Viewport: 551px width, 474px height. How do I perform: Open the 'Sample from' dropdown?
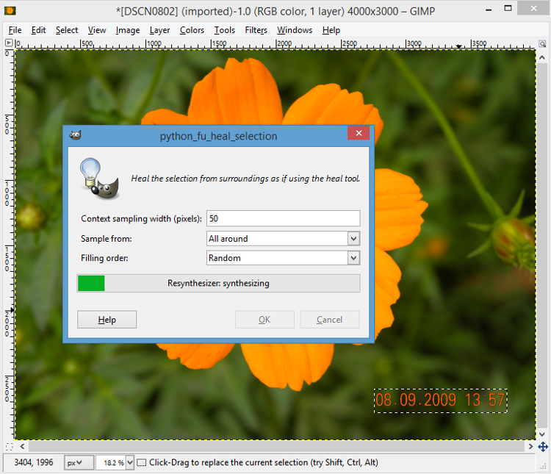pyautogui.click(x=283, y=239)
